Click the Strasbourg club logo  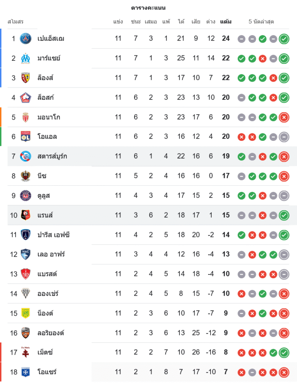coord(26,156)
